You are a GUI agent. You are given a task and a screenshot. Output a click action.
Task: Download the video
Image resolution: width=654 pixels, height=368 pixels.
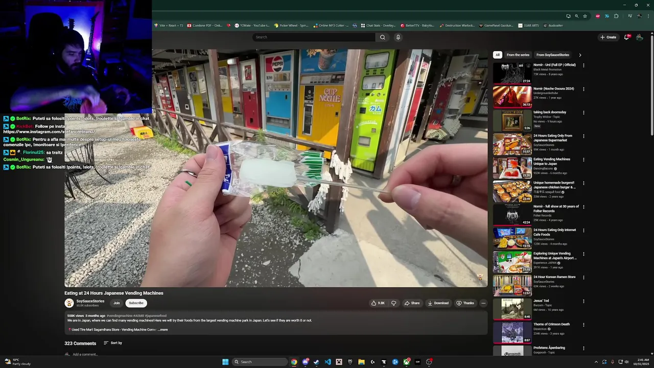[438, 303]
